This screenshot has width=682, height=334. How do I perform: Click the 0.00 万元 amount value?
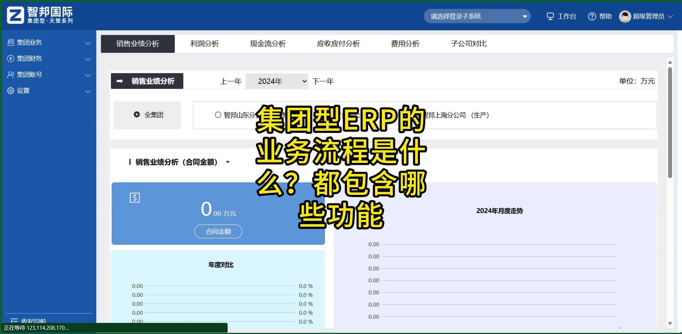218,209
